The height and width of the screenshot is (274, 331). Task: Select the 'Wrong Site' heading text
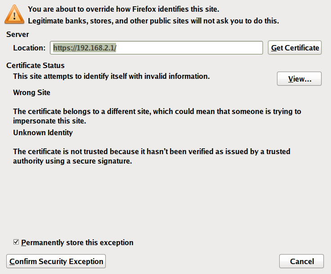pos(31,93)
